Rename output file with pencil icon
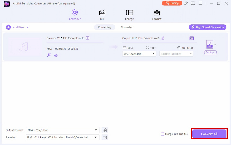This screenshot has height=145, width=231. (163, 38)
